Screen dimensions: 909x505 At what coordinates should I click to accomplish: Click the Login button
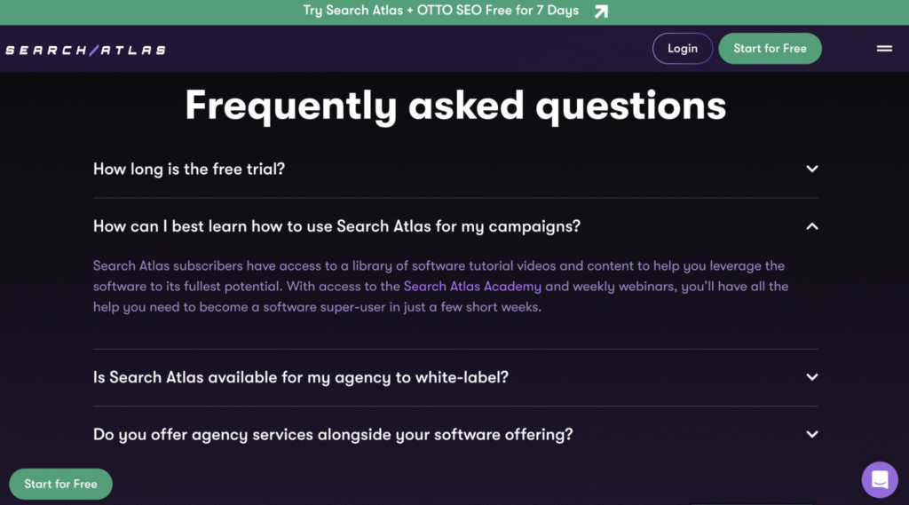coord(683,49)
